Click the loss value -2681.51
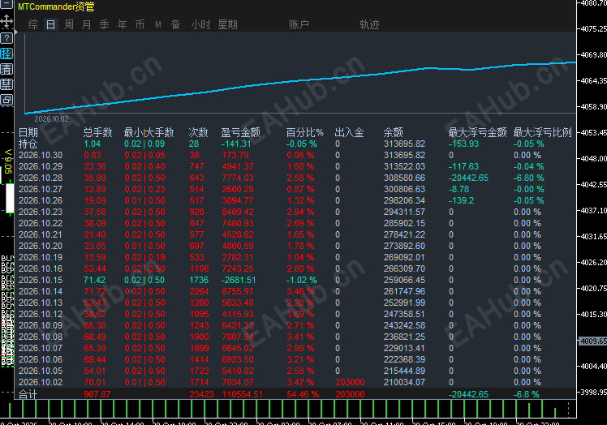 point(239,281)
